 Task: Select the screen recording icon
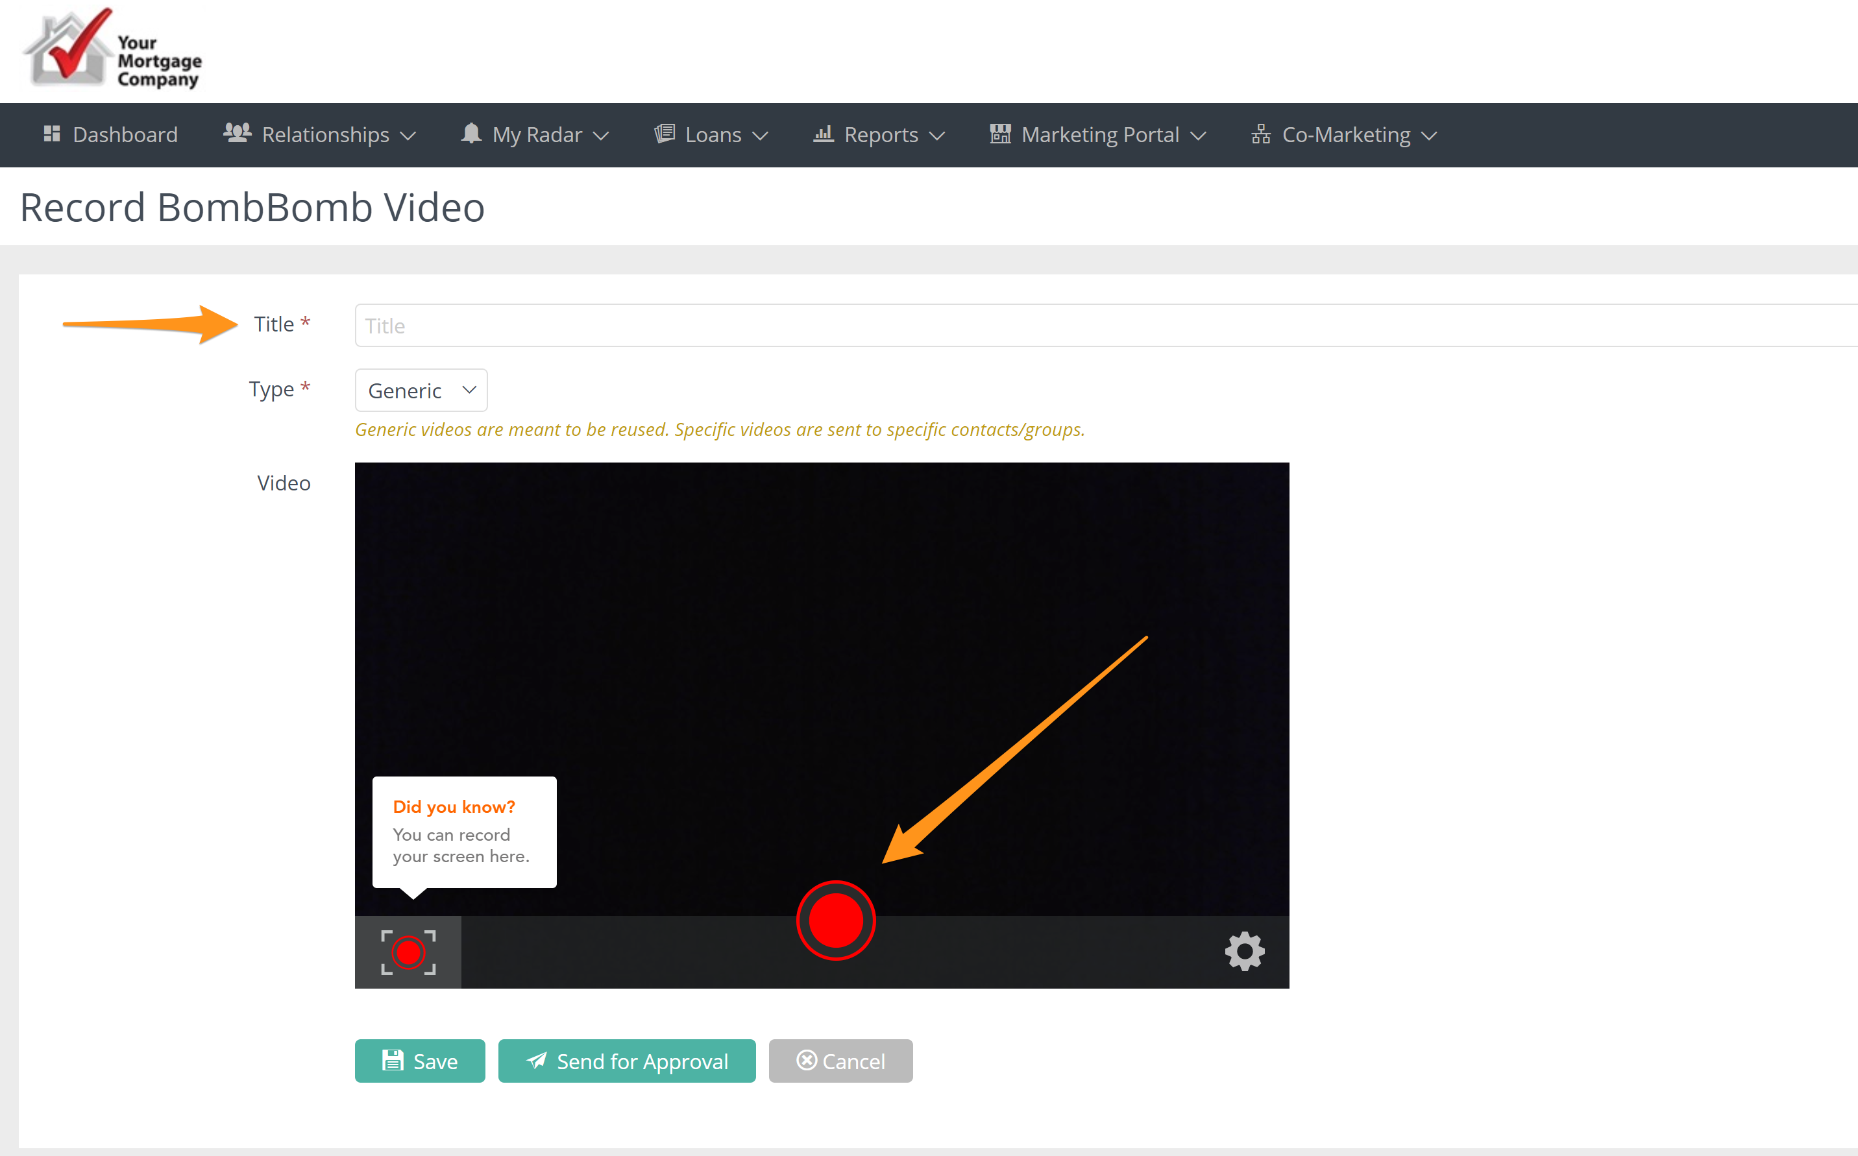[x=408, y=952]
